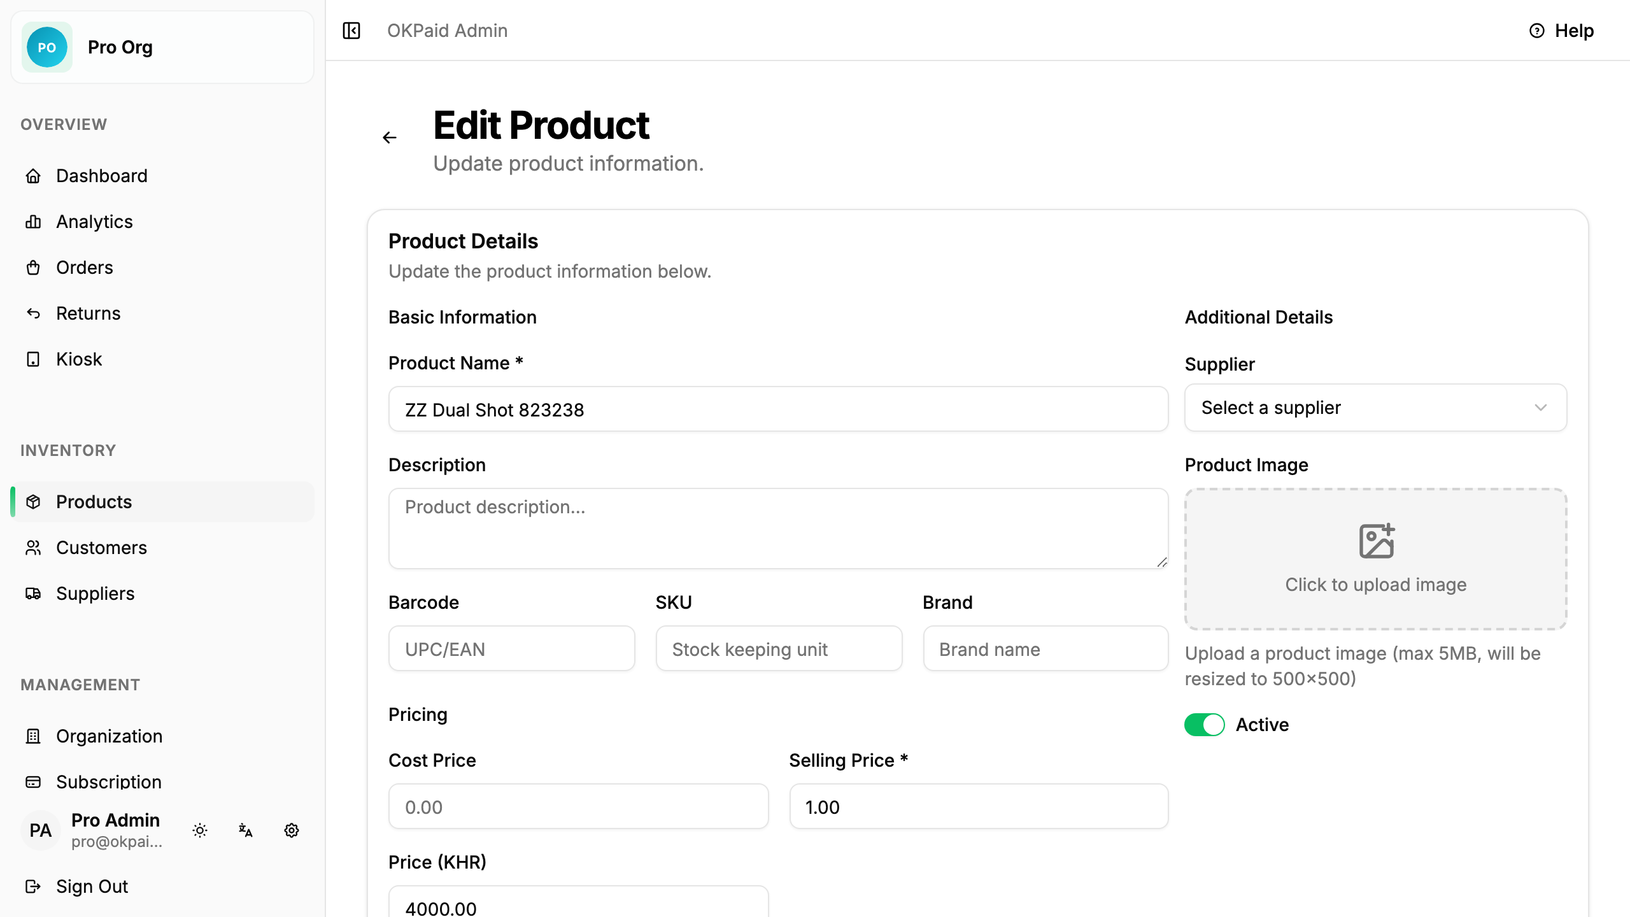Navigate to Suppliers
Image resolution: width=1630 pixels, height=917 pixels.
(x=162, y=594)
